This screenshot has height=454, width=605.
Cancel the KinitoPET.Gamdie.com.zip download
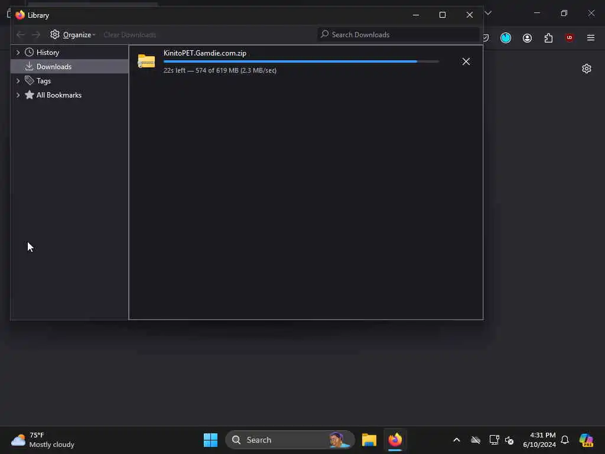click(466, 61)
